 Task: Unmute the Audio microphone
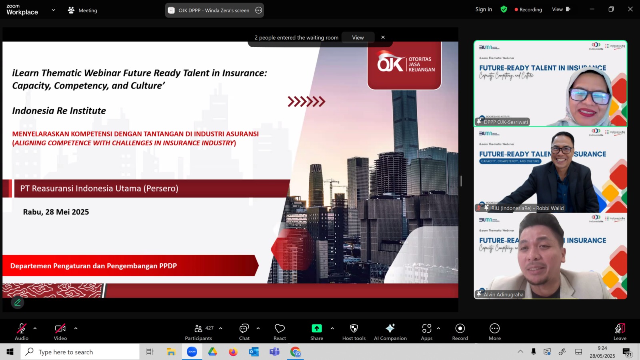click(x=22, y=328)
